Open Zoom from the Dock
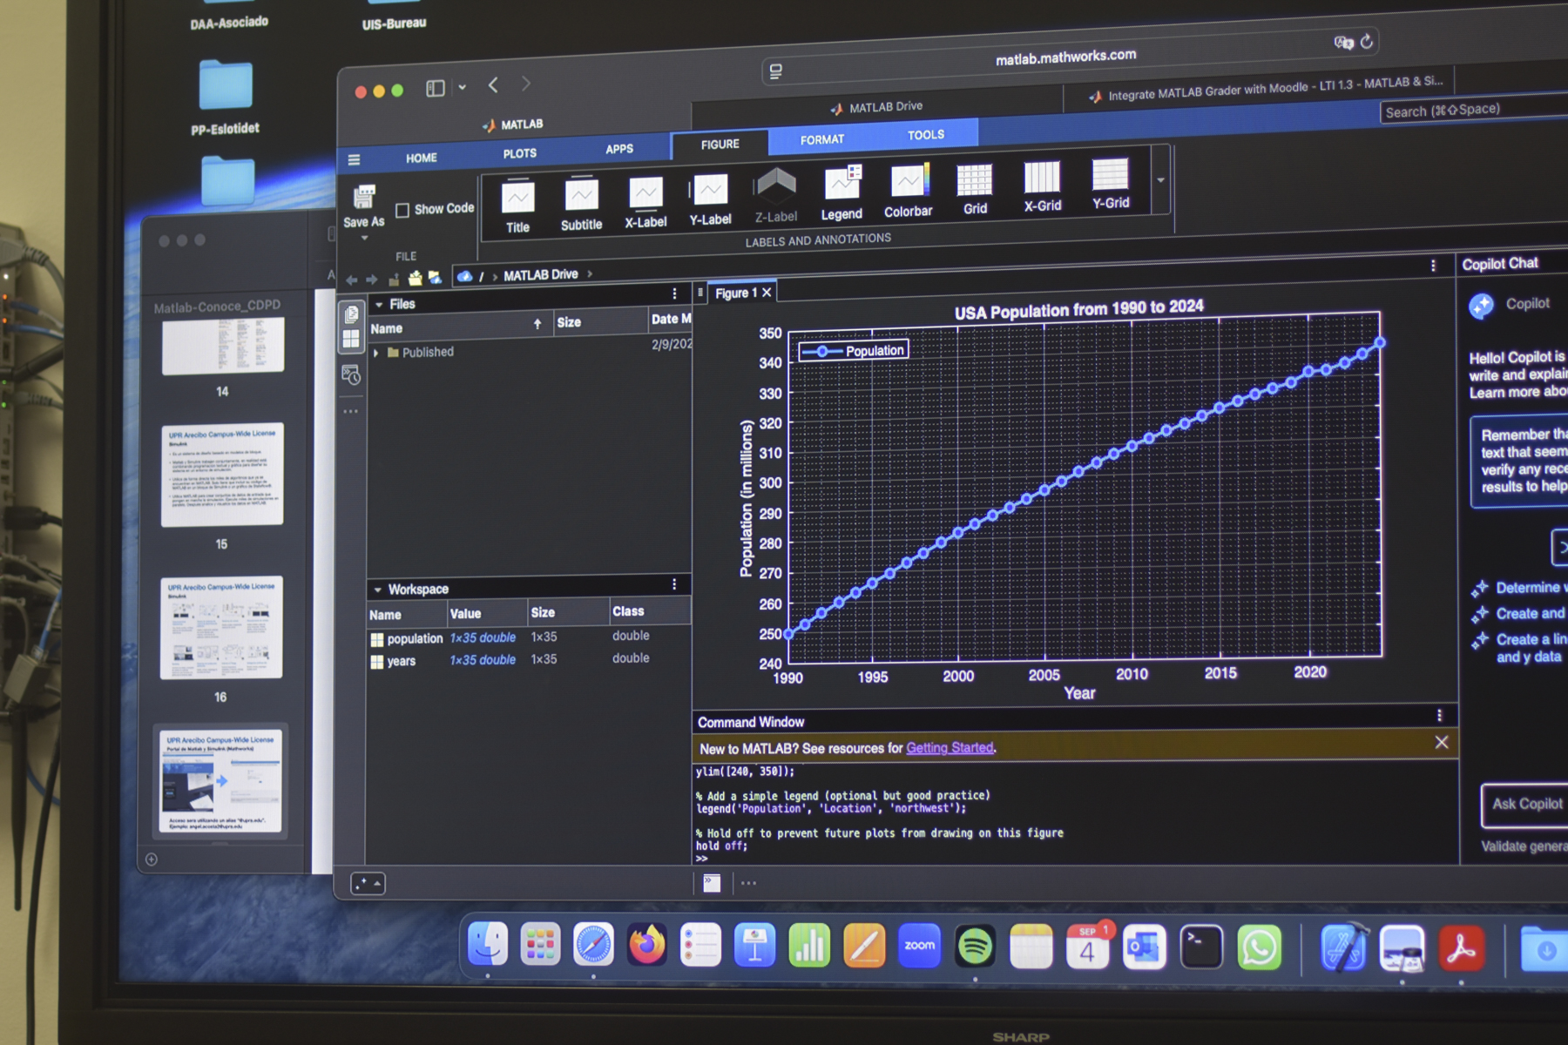Image resolution: width=1568 pixels, height=1045 pixels. pyautogui.click(x=919, y=946)
